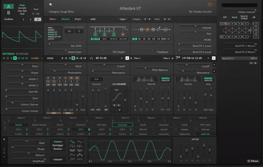Screen dimensions: 263x167
Task: Click the noise oscillator N routing block
Action: (123, 34)
